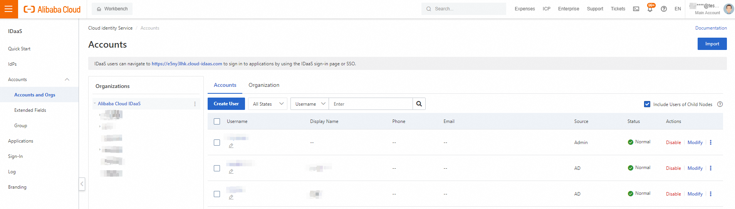Click the Create User button

click(x=226, y=104)
